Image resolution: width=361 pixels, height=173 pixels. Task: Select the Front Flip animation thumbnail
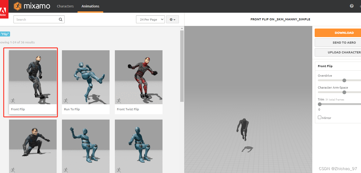[x=33, y=77]
